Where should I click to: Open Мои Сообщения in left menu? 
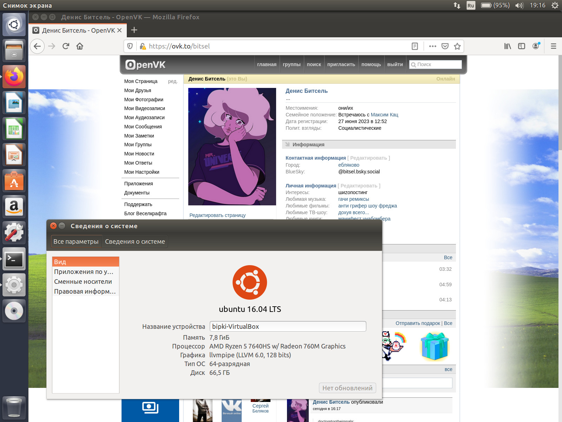coord(143,127)
